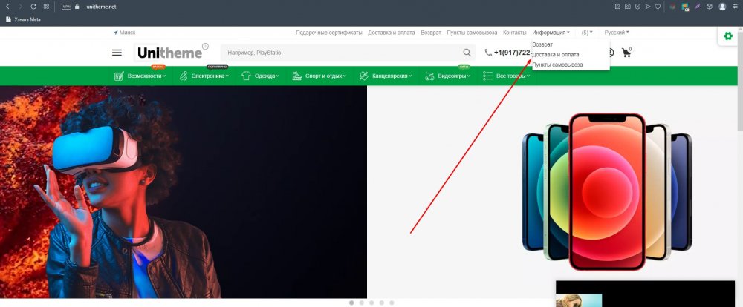Screen dimensions: 743x307
Task: Open Возврат link in top bar
Action: pyautogui.click(x=431, y=33)
